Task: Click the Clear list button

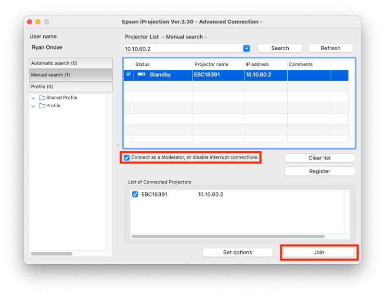Action: coord(320,158)
